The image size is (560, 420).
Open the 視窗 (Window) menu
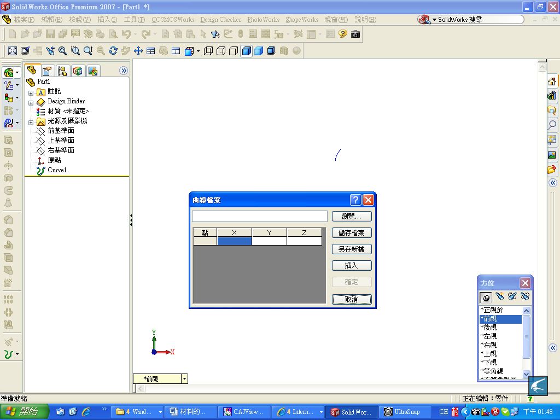pyautogui.click(x=336, y=20)
